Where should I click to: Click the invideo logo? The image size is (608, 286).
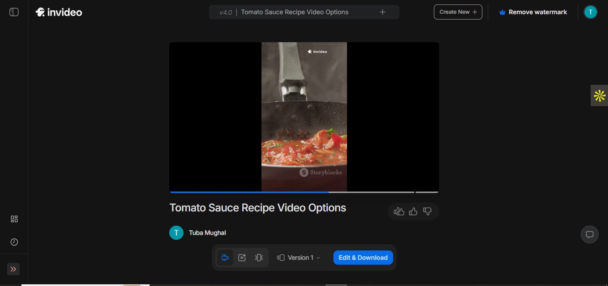point(59,12)
